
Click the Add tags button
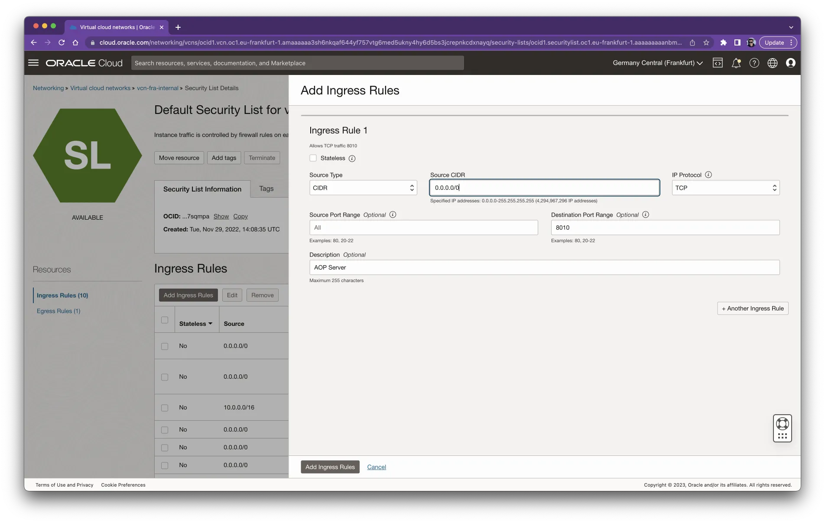coord(224,158)
